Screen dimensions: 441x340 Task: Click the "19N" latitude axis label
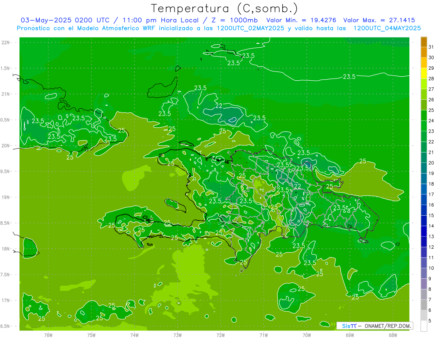tap(6, 197)
